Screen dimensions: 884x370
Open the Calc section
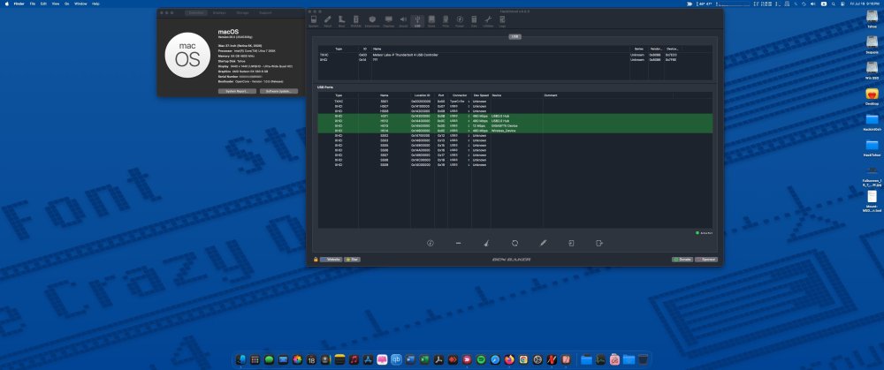(474, 21)
